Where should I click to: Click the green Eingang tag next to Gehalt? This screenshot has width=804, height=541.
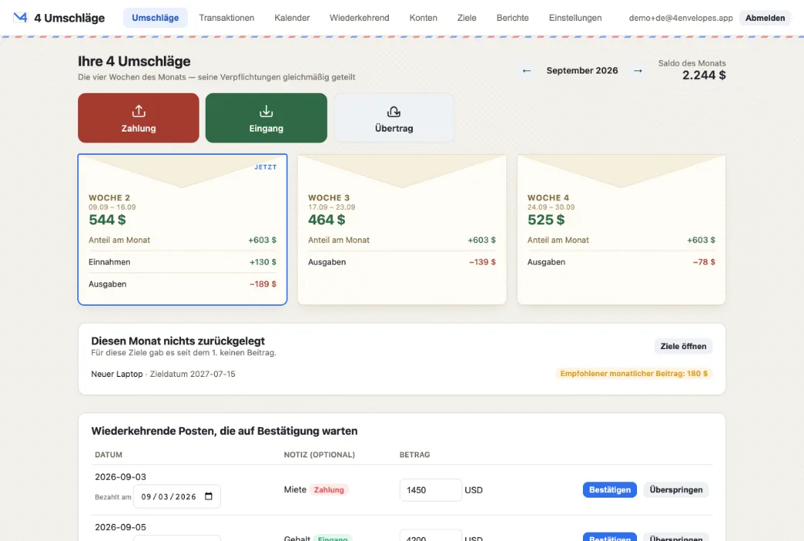332,538
